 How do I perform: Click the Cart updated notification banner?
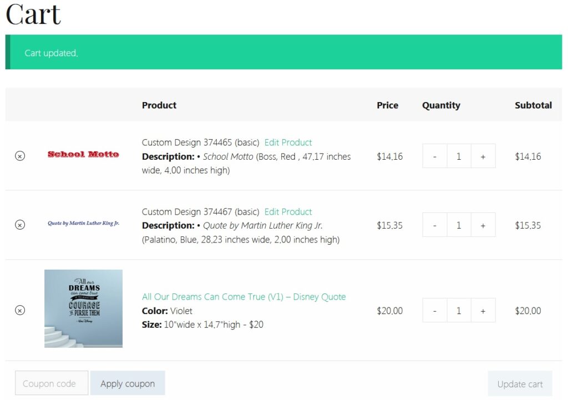click(x=284, y=52)
